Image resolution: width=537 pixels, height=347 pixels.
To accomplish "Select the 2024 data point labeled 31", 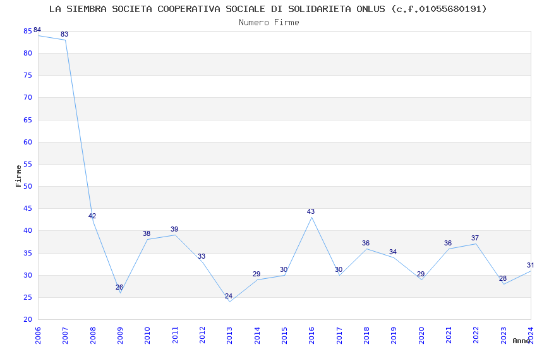I will (x=530, y=271).
